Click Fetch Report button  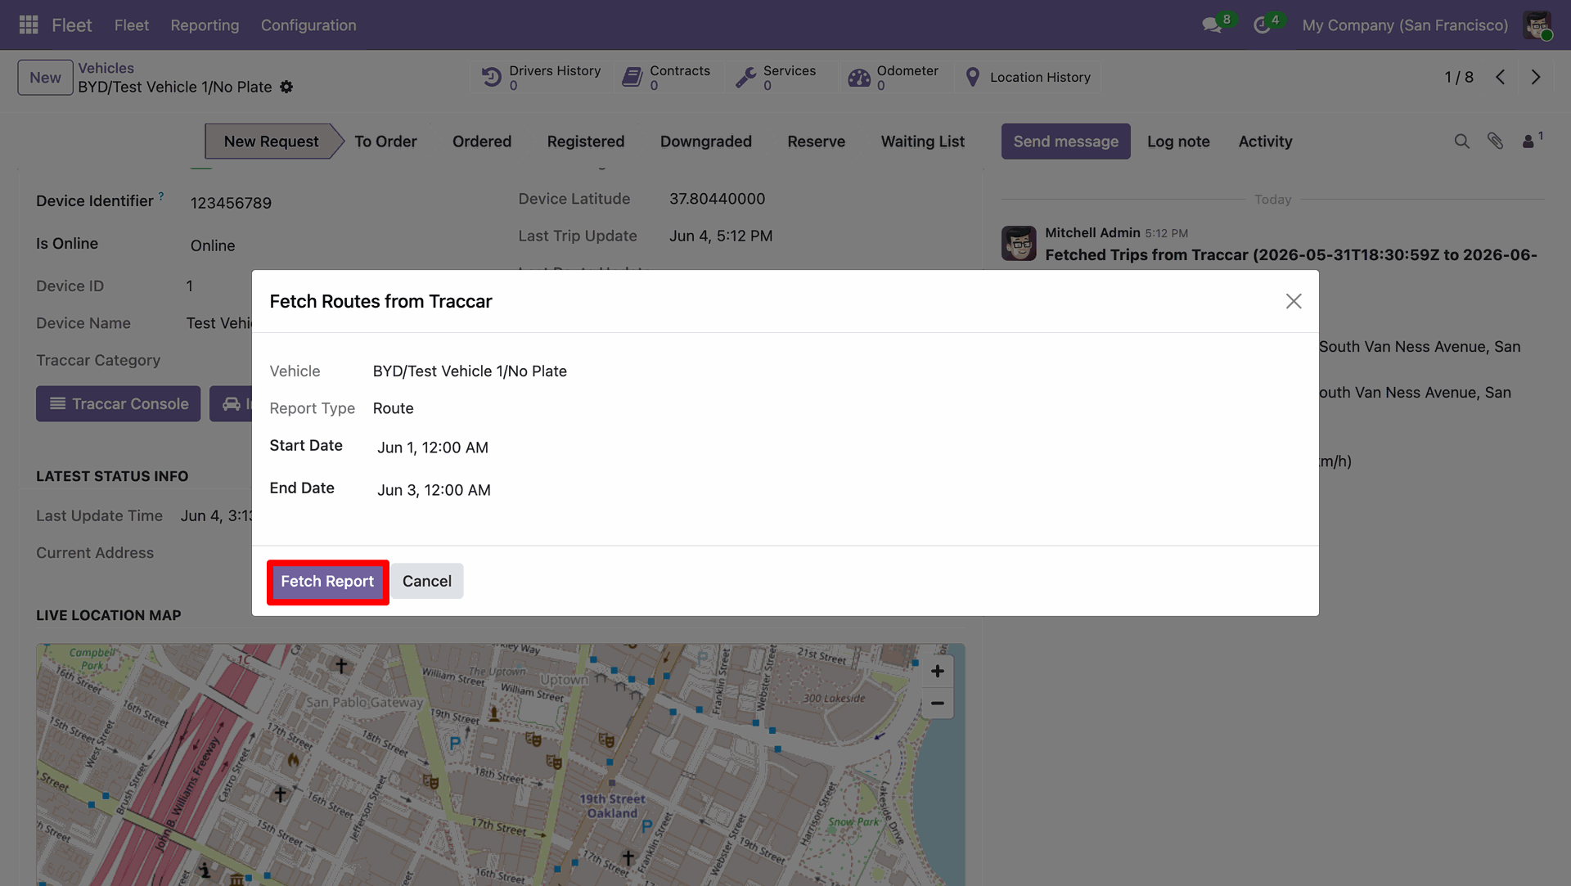coord(327,581)
